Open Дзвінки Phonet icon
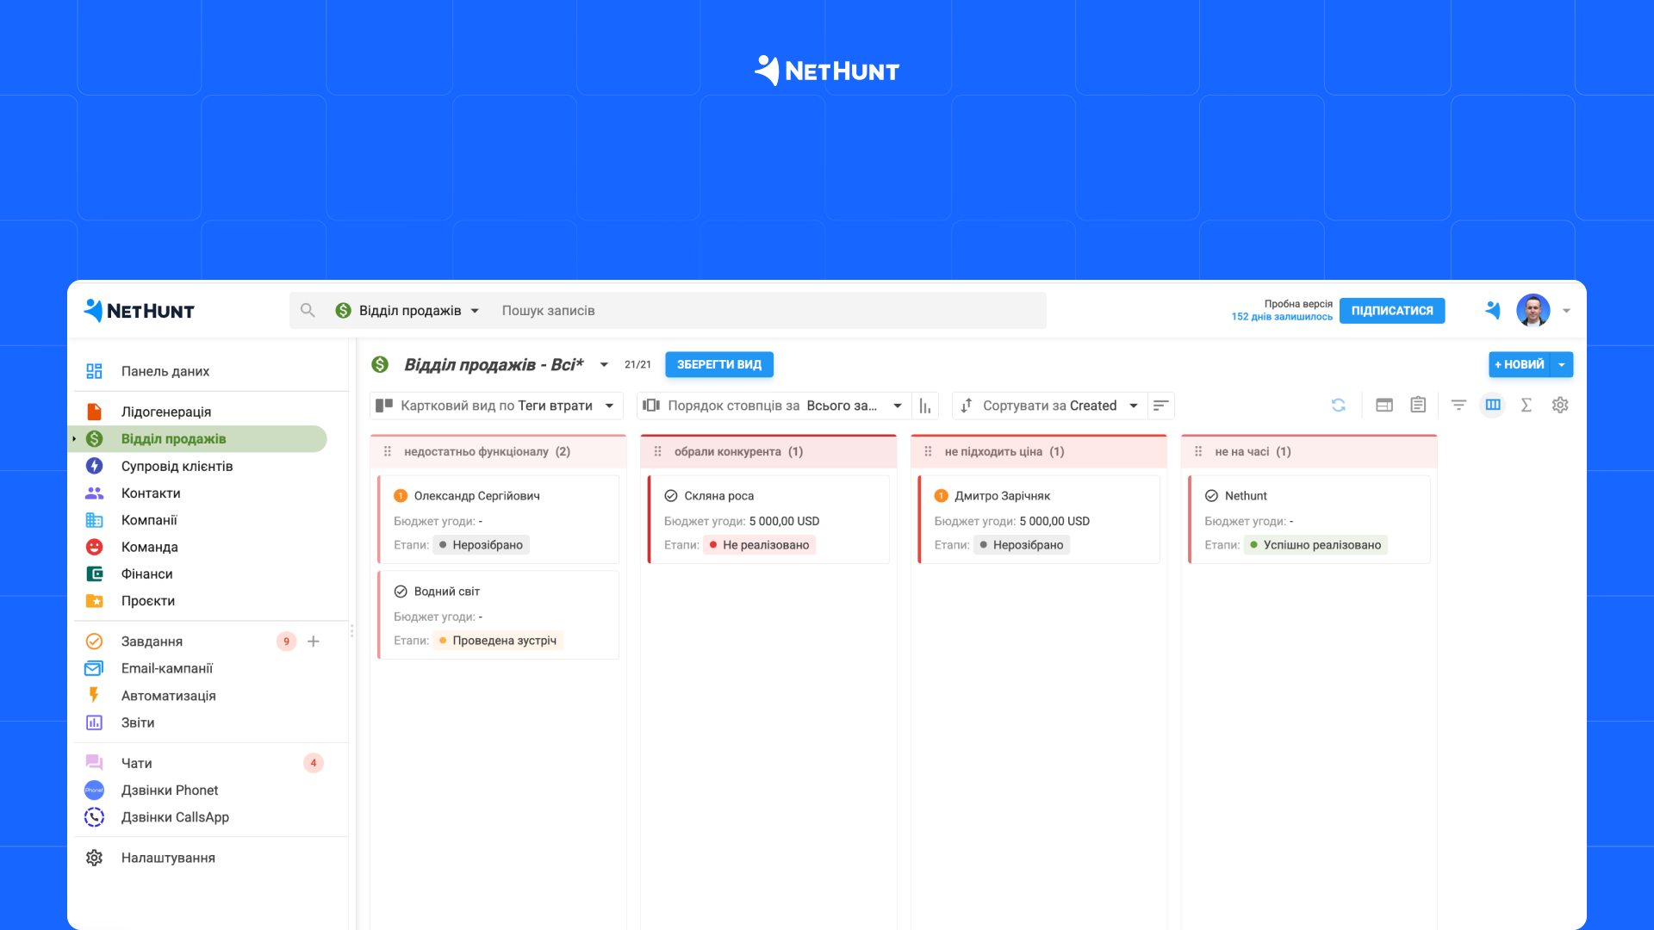The height and width of the screenshot is (930, 1654). [x=94, y=790]
